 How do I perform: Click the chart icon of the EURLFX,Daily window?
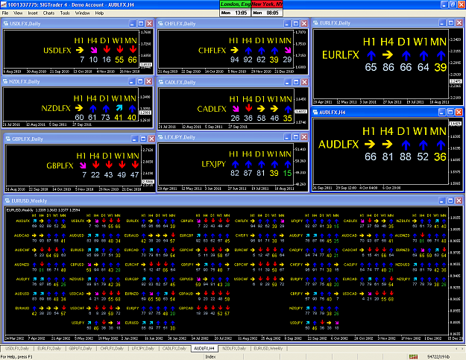pos(315,23)
